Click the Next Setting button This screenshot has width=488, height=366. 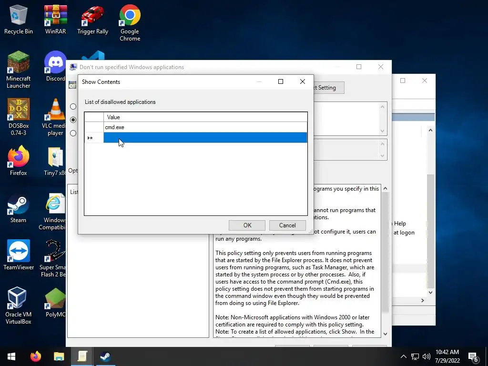tap(329, 88)
